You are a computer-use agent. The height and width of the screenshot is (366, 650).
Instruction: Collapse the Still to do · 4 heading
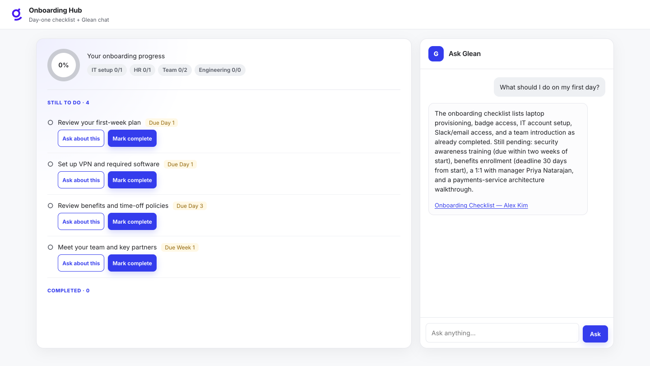click(x=68, y=103)
